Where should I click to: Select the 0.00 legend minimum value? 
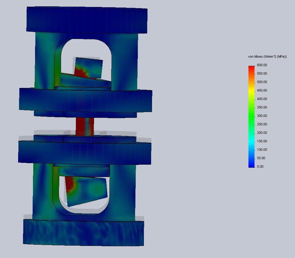(x=260, y=167)
